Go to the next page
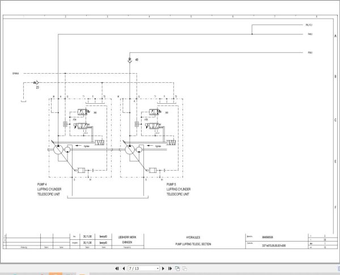Image resolution: width=340 pixels, height=275 pixels. point(163,269)
